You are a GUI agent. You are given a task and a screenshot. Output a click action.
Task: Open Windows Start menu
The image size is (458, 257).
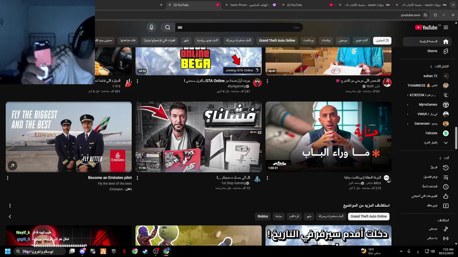(x=8, y=251)
